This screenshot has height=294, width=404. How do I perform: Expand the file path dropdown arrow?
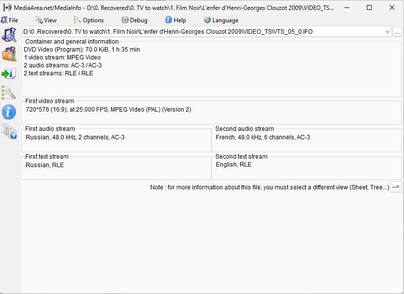tap(387, 32)
